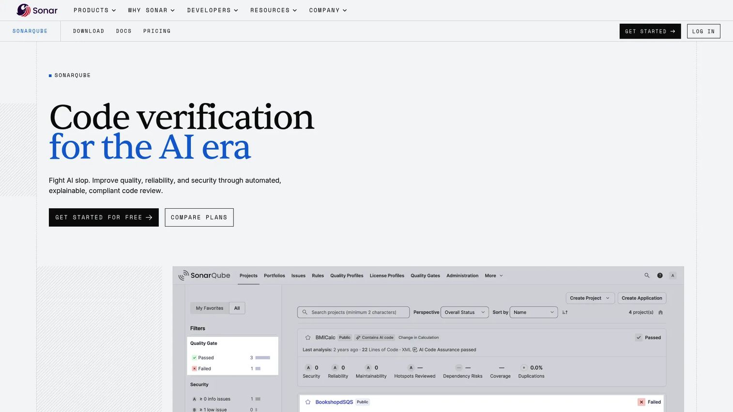The image size is (733, 412).
Task: Go to the Issues tab
Action: pos(298,275)
